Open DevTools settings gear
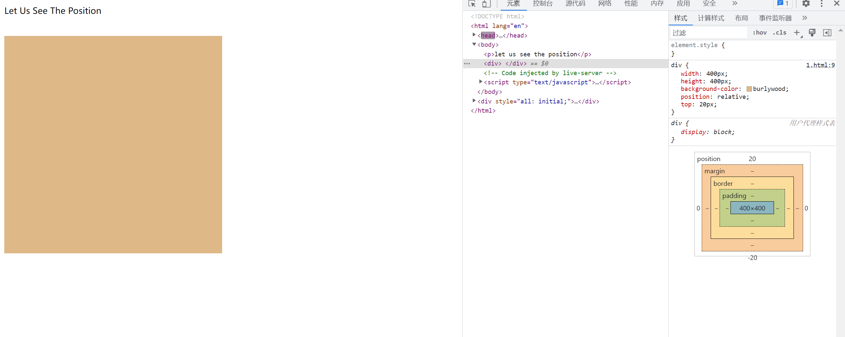The width and height of the screenshot is (845, 337). 806,4
